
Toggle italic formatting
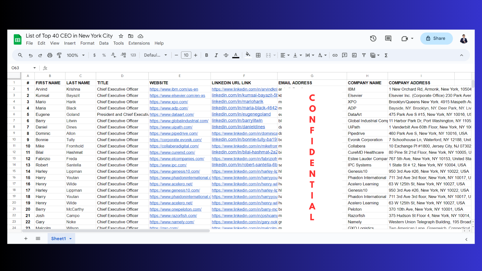(216, 55)
